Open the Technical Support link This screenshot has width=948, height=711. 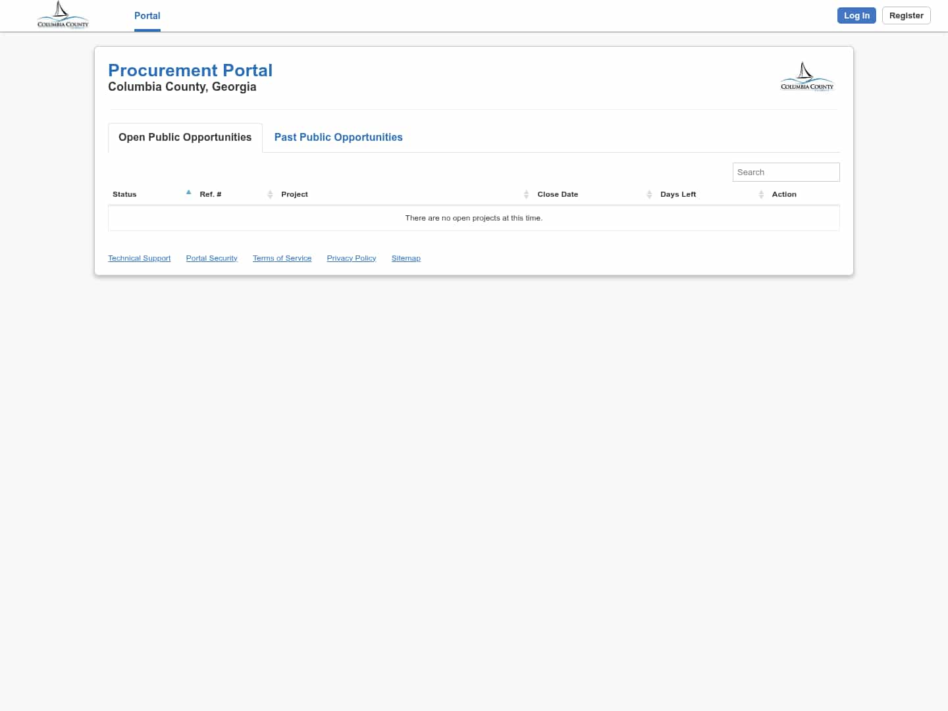point(139,258)
